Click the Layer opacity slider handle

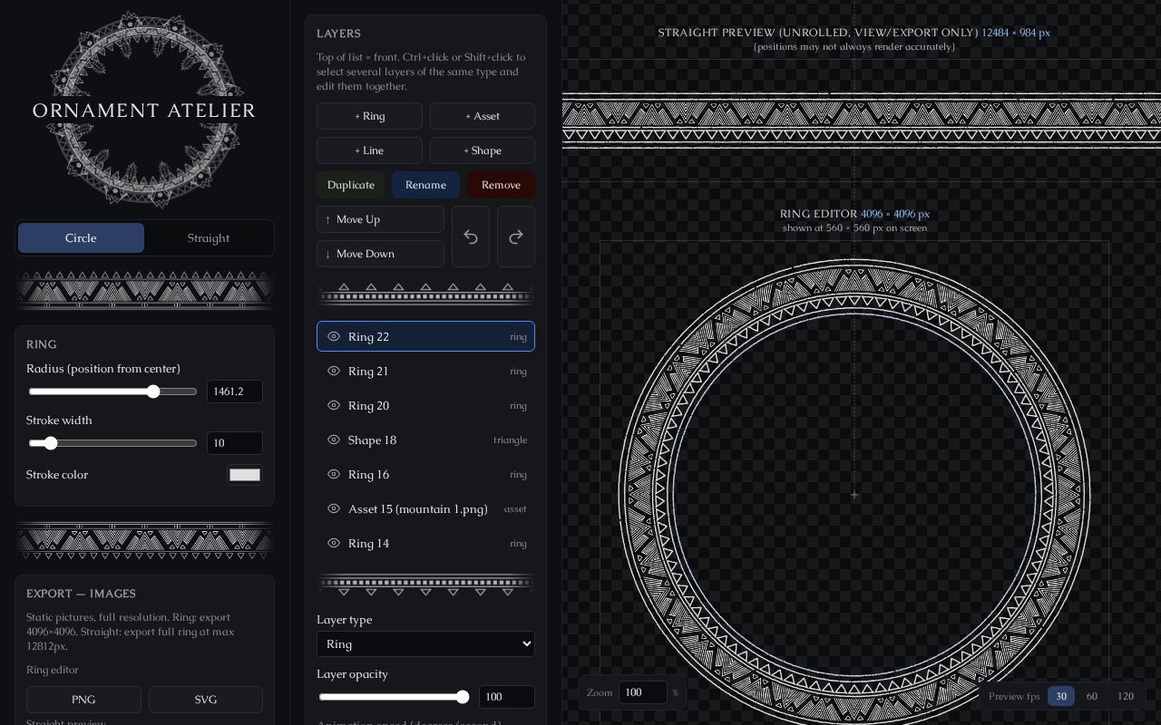click(463, 697)
